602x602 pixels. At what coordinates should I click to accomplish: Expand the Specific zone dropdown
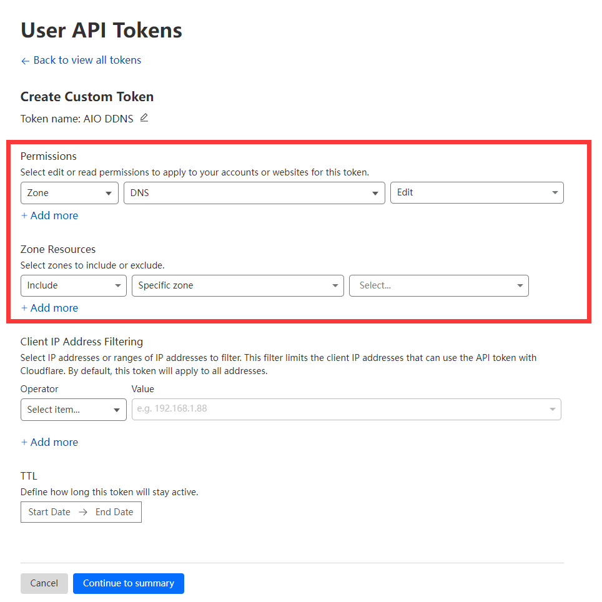pyautogui.click(x=237, y=285)
